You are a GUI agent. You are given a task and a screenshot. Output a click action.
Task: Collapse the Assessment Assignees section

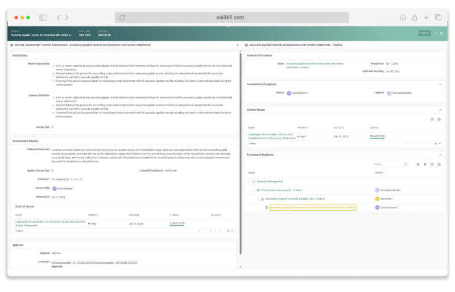440,85
